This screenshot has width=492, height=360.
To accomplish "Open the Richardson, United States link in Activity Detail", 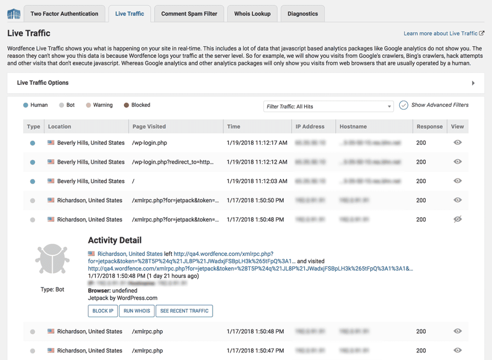I will (x=130, y=254).
